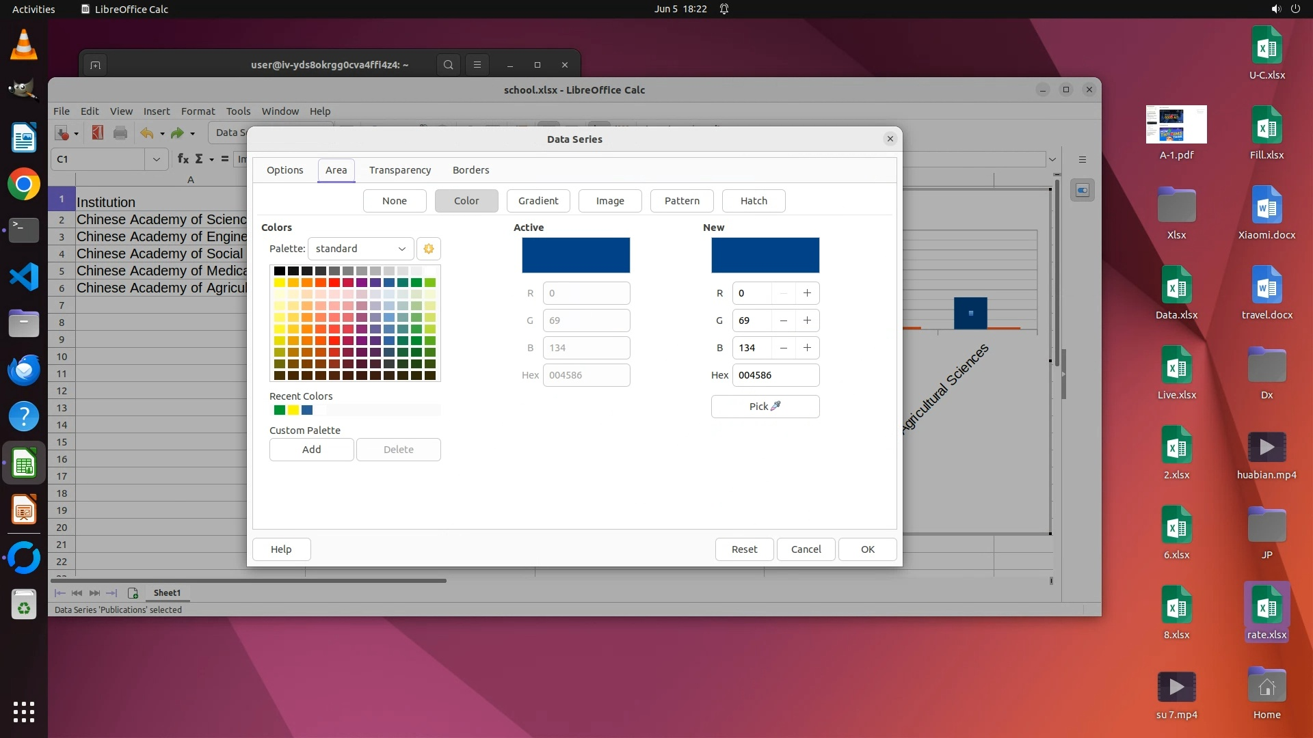Click the palette settings gear icon
1313x738 pixels.
point(429,249)
